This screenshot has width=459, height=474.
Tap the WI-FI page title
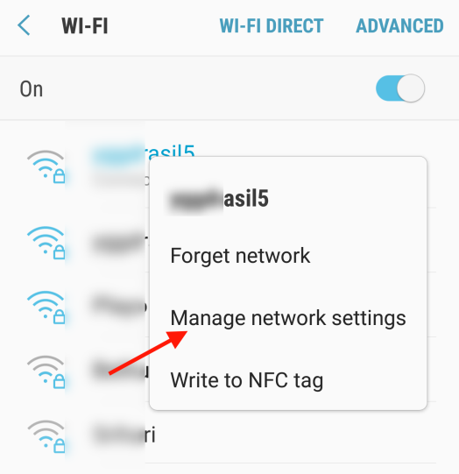pyautogui.click(x=85, y=26)
